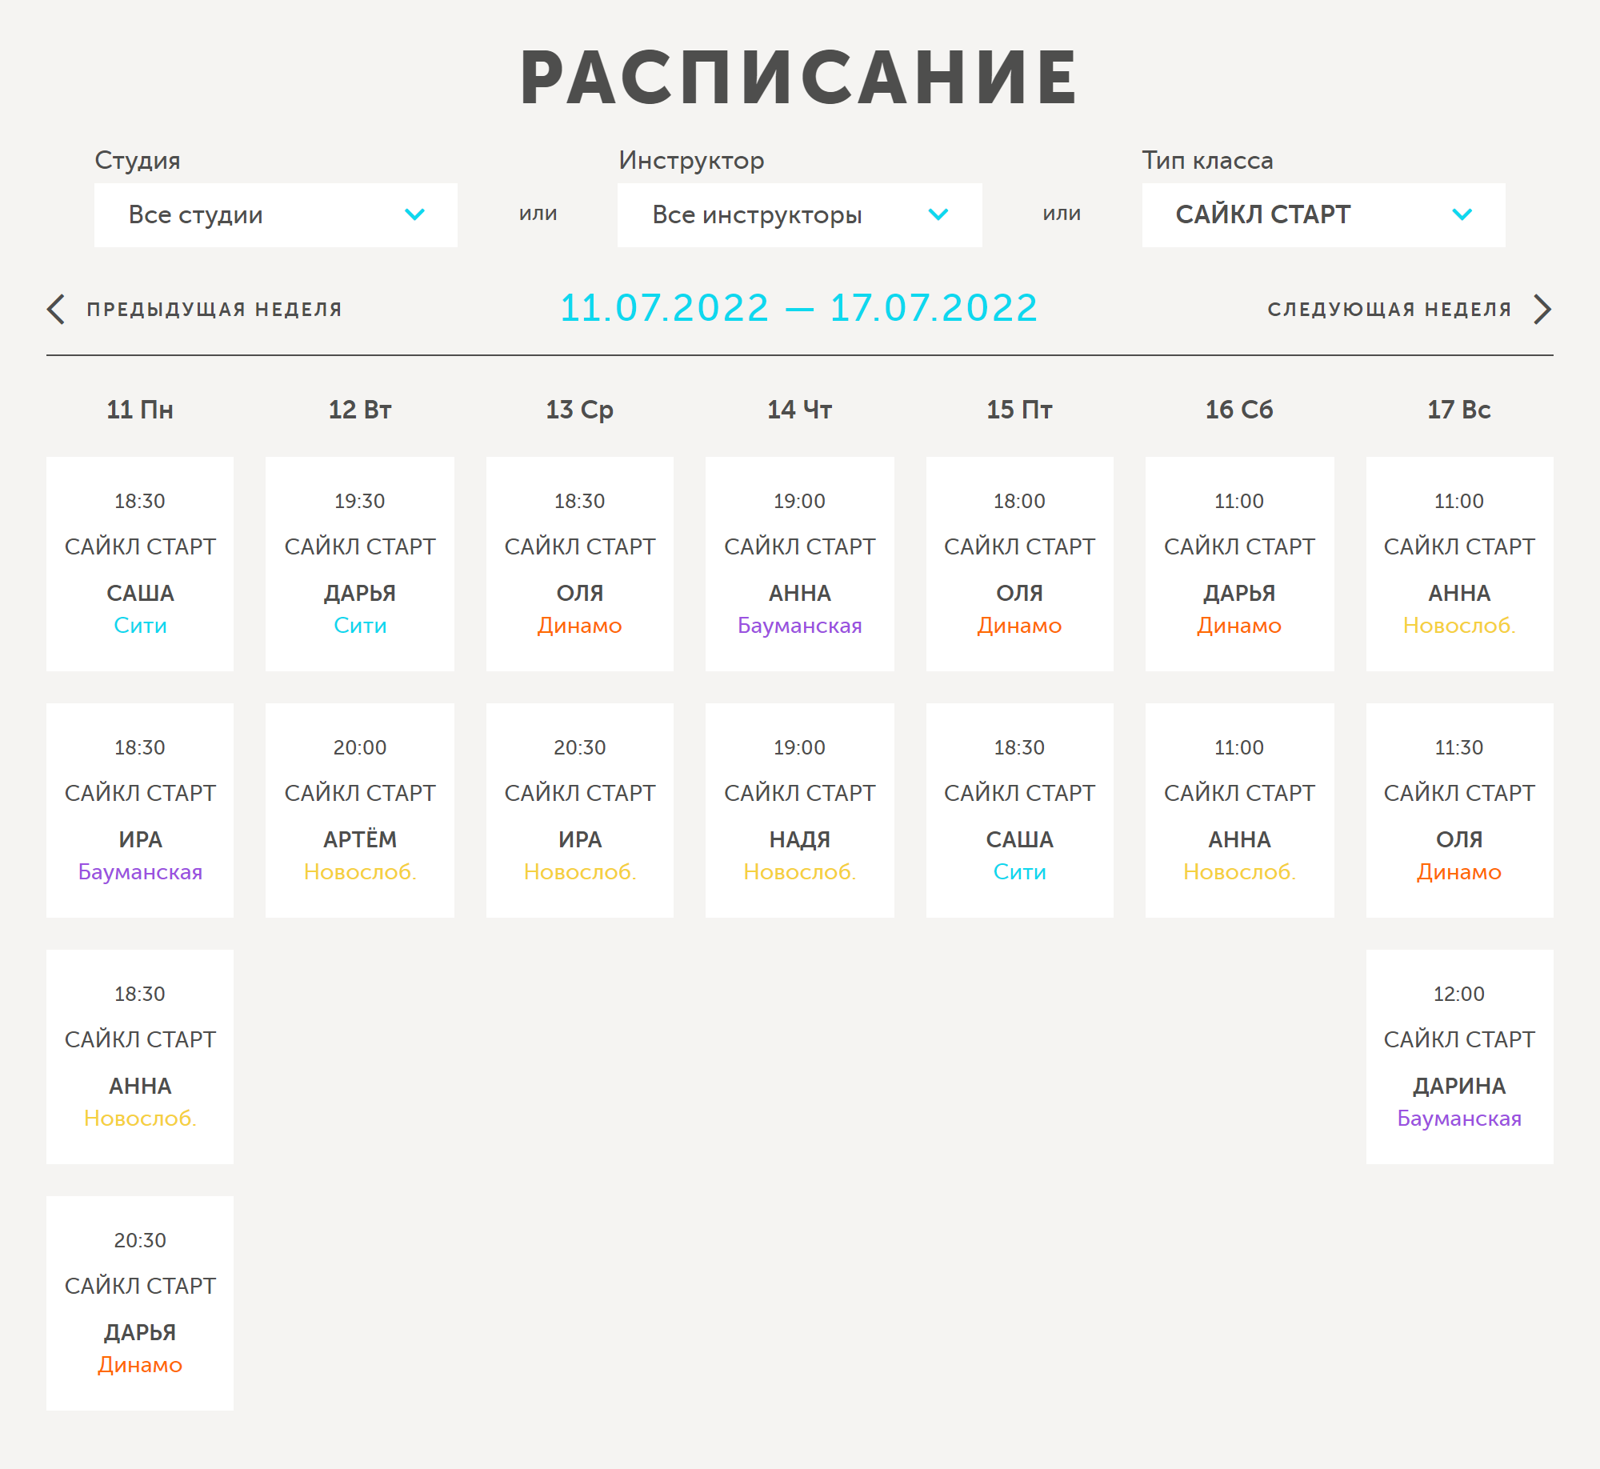This screenshot has height=1469, width=1600.
Task: Open Monday 18:30 class with САША at Сити
Action: (140, 564)
